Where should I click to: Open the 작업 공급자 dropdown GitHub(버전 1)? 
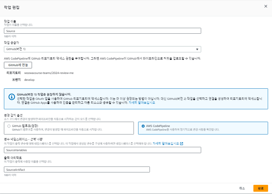point(102,49)
